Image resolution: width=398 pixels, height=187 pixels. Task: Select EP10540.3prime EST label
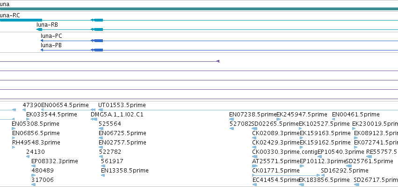[x=341, y=152]
